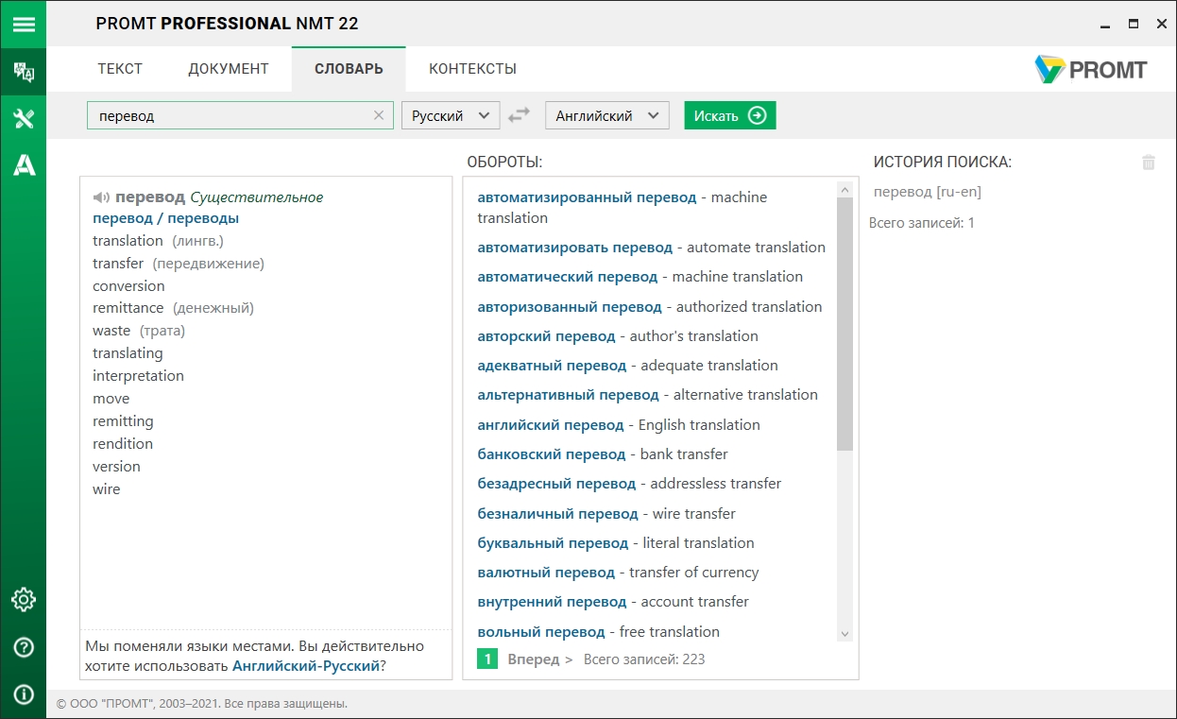The image size is (1177, 719).
Task: Expand the Английский target language dropdown
Action: click(606, 115)
